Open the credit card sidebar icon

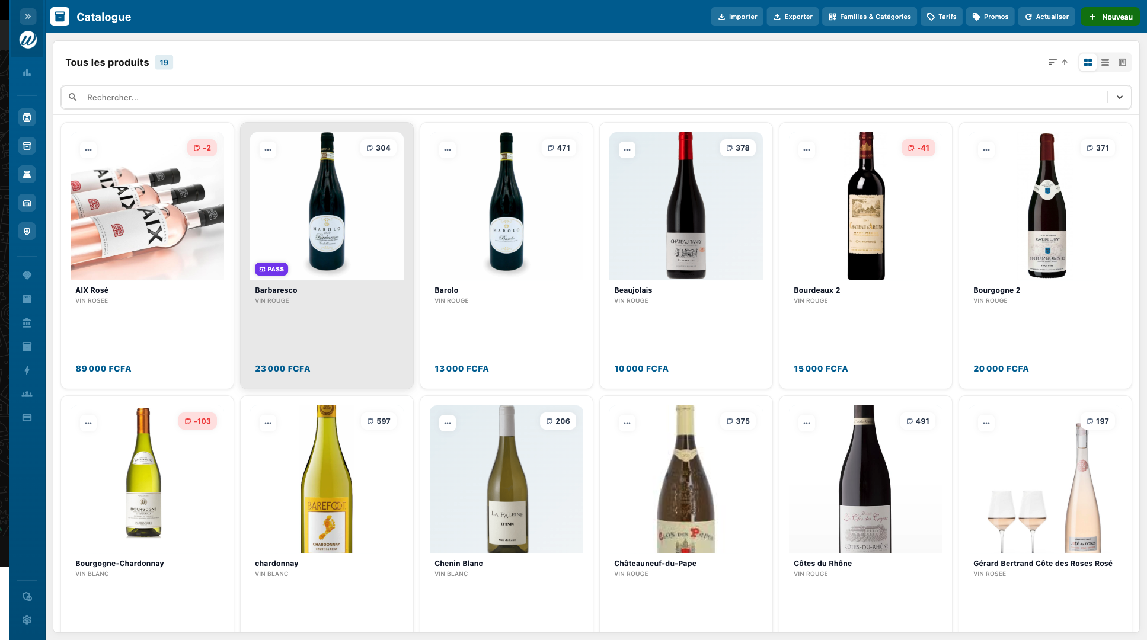(27, 418)
